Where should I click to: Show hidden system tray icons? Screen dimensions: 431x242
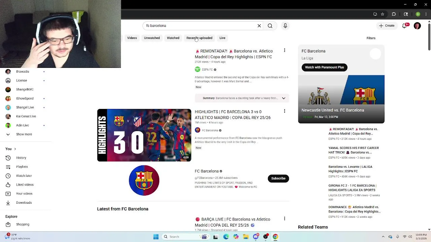point(384,237)
